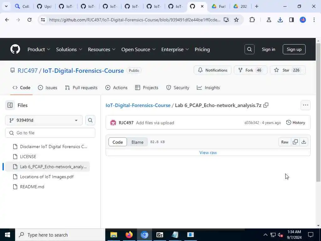Open commit d35b342 link
The height and width of the screenshot is (241, 321).
coord(252,123)
